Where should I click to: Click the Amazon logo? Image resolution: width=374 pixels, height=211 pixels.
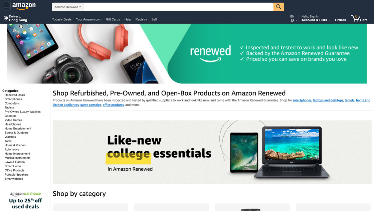(x=24, y=6)
